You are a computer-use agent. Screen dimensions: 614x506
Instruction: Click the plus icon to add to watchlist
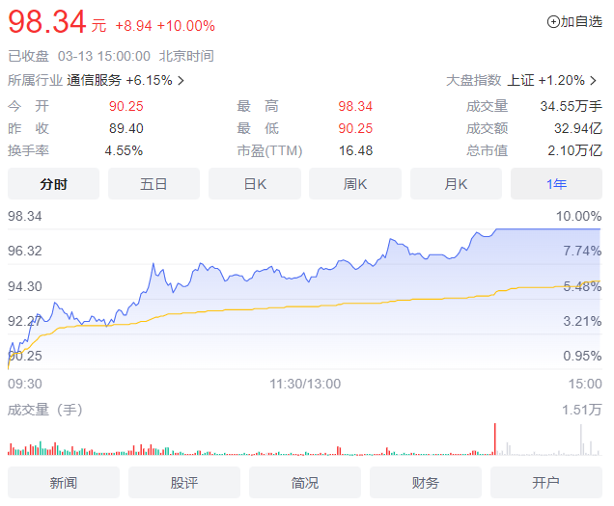553,22
